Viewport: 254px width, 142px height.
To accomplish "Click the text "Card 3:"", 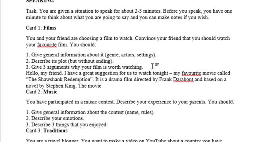I will pos(34,131).
